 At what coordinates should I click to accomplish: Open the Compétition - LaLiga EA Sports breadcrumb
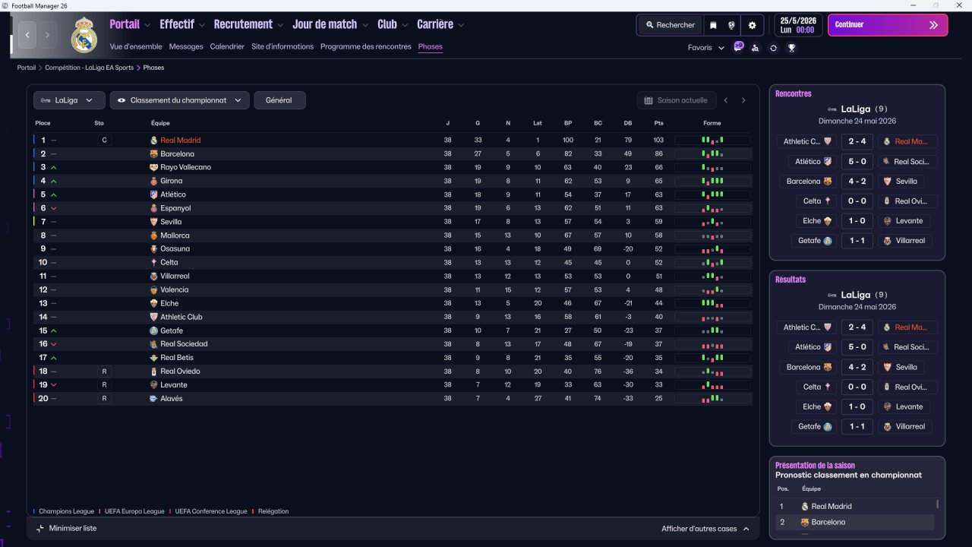point(89,68)
